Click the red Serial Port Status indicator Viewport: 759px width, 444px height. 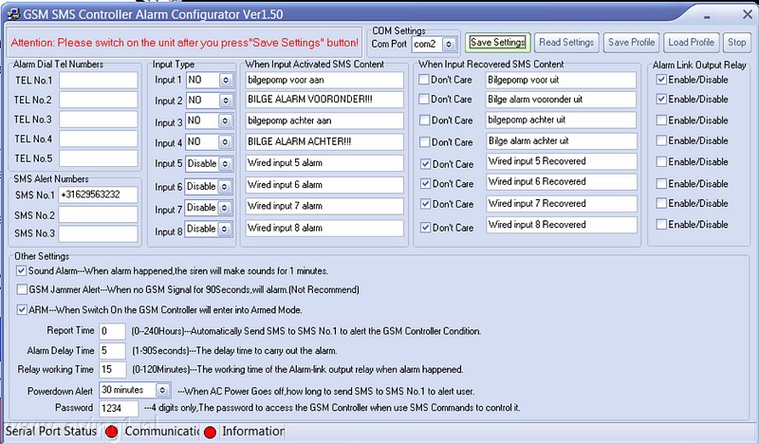tap(111, 432)
